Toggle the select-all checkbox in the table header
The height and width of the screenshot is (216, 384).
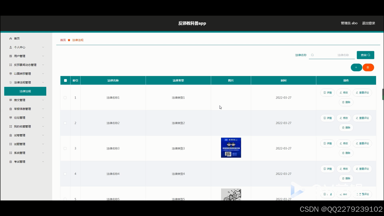[x=65, y=80]
